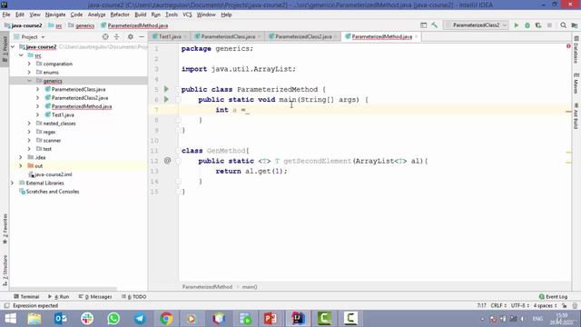Open PowerPoint from the taskbar
Image resolution: width=581 pixels, height=327 pixels.
tap(271, 319)
